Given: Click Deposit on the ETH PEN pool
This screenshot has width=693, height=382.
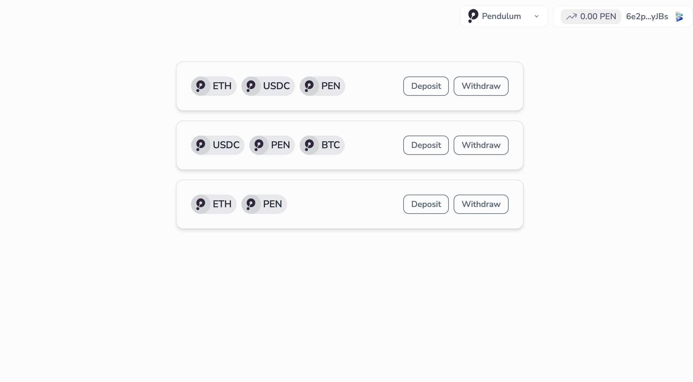Looking at the screenshot, I should click(x=426, y=204).
